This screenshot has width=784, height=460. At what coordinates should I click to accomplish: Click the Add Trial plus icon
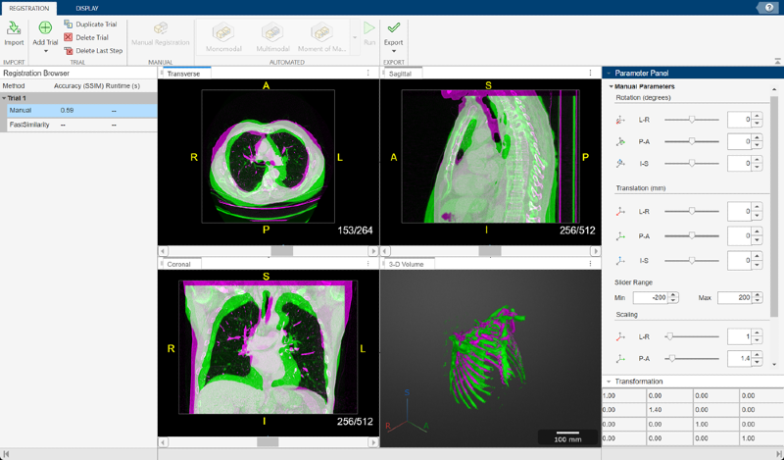45,29
